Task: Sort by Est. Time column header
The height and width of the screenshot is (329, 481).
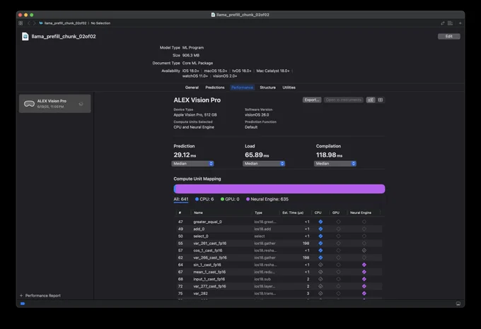Action: (x=293, y=213)
